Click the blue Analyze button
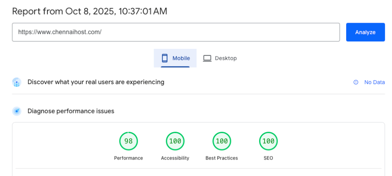This screenshot has width=392, height=176. (x=365, y=32)
